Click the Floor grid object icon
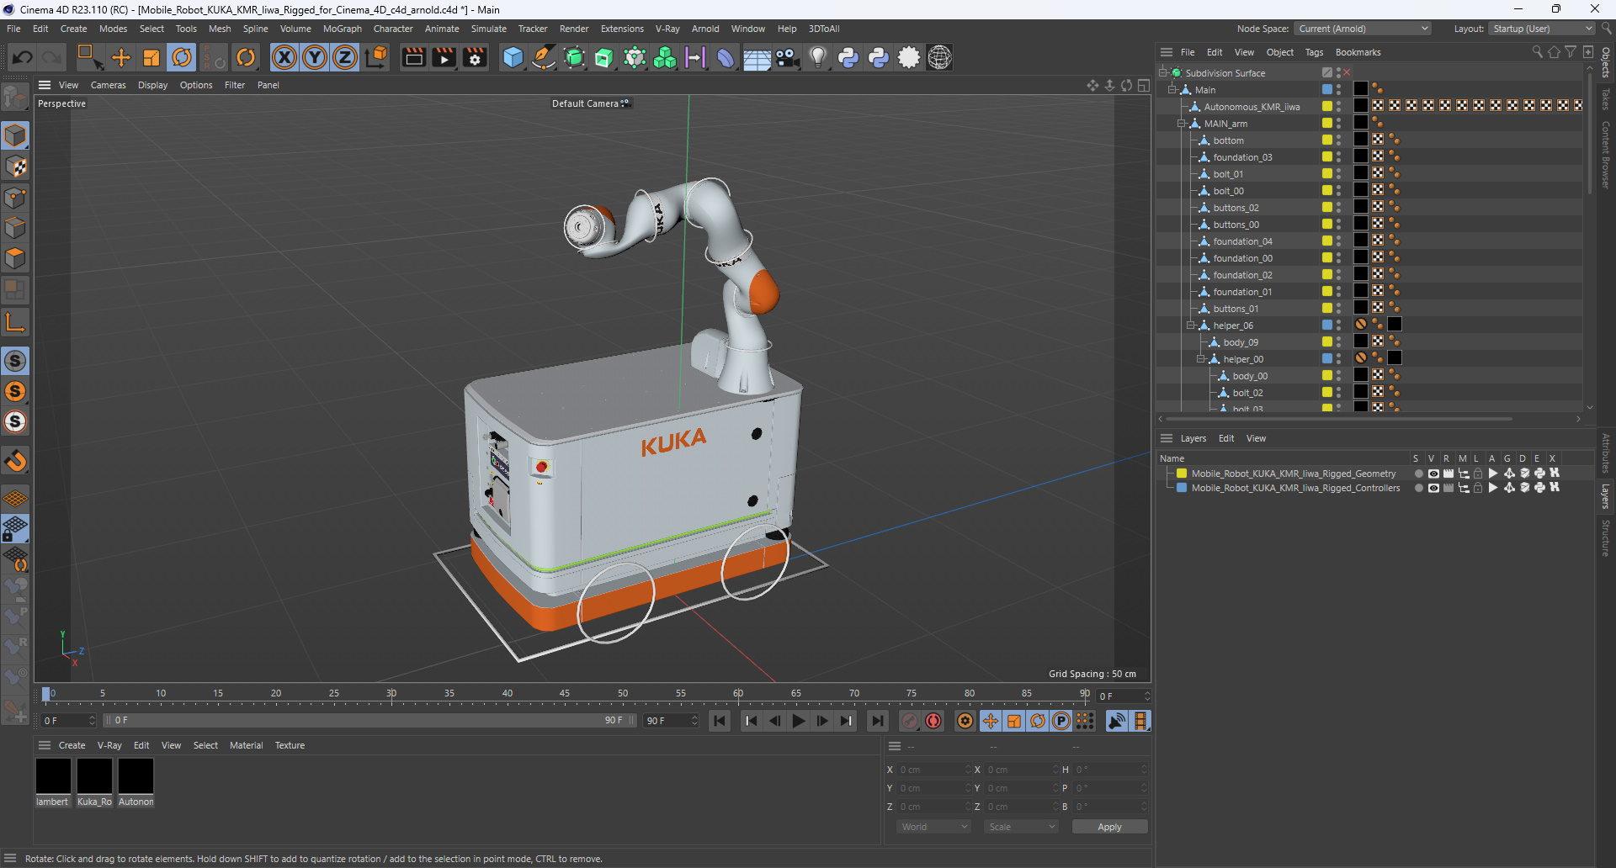Screen dimensions: 1616x868 tap(757, 57)
